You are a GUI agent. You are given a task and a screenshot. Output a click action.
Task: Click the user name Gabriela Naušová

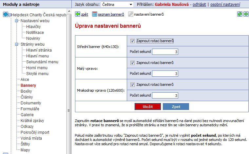pos(172,5)
